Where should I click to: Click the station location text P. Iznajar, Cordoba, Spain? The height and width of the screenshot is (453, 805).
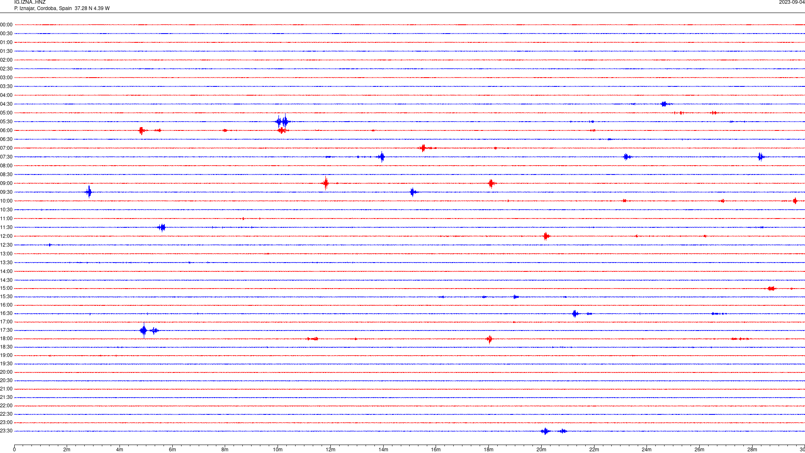pyautogui.click(x=43, y=8)
